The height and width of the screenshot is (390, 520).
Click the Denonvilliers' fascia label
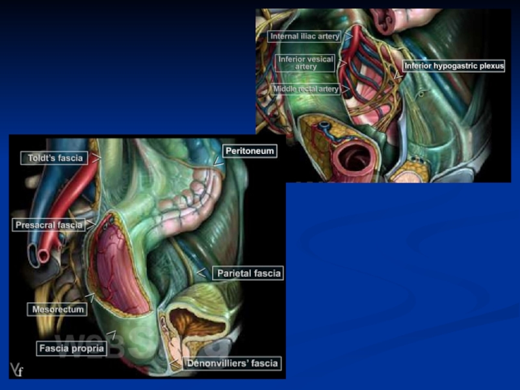[232, 363]
